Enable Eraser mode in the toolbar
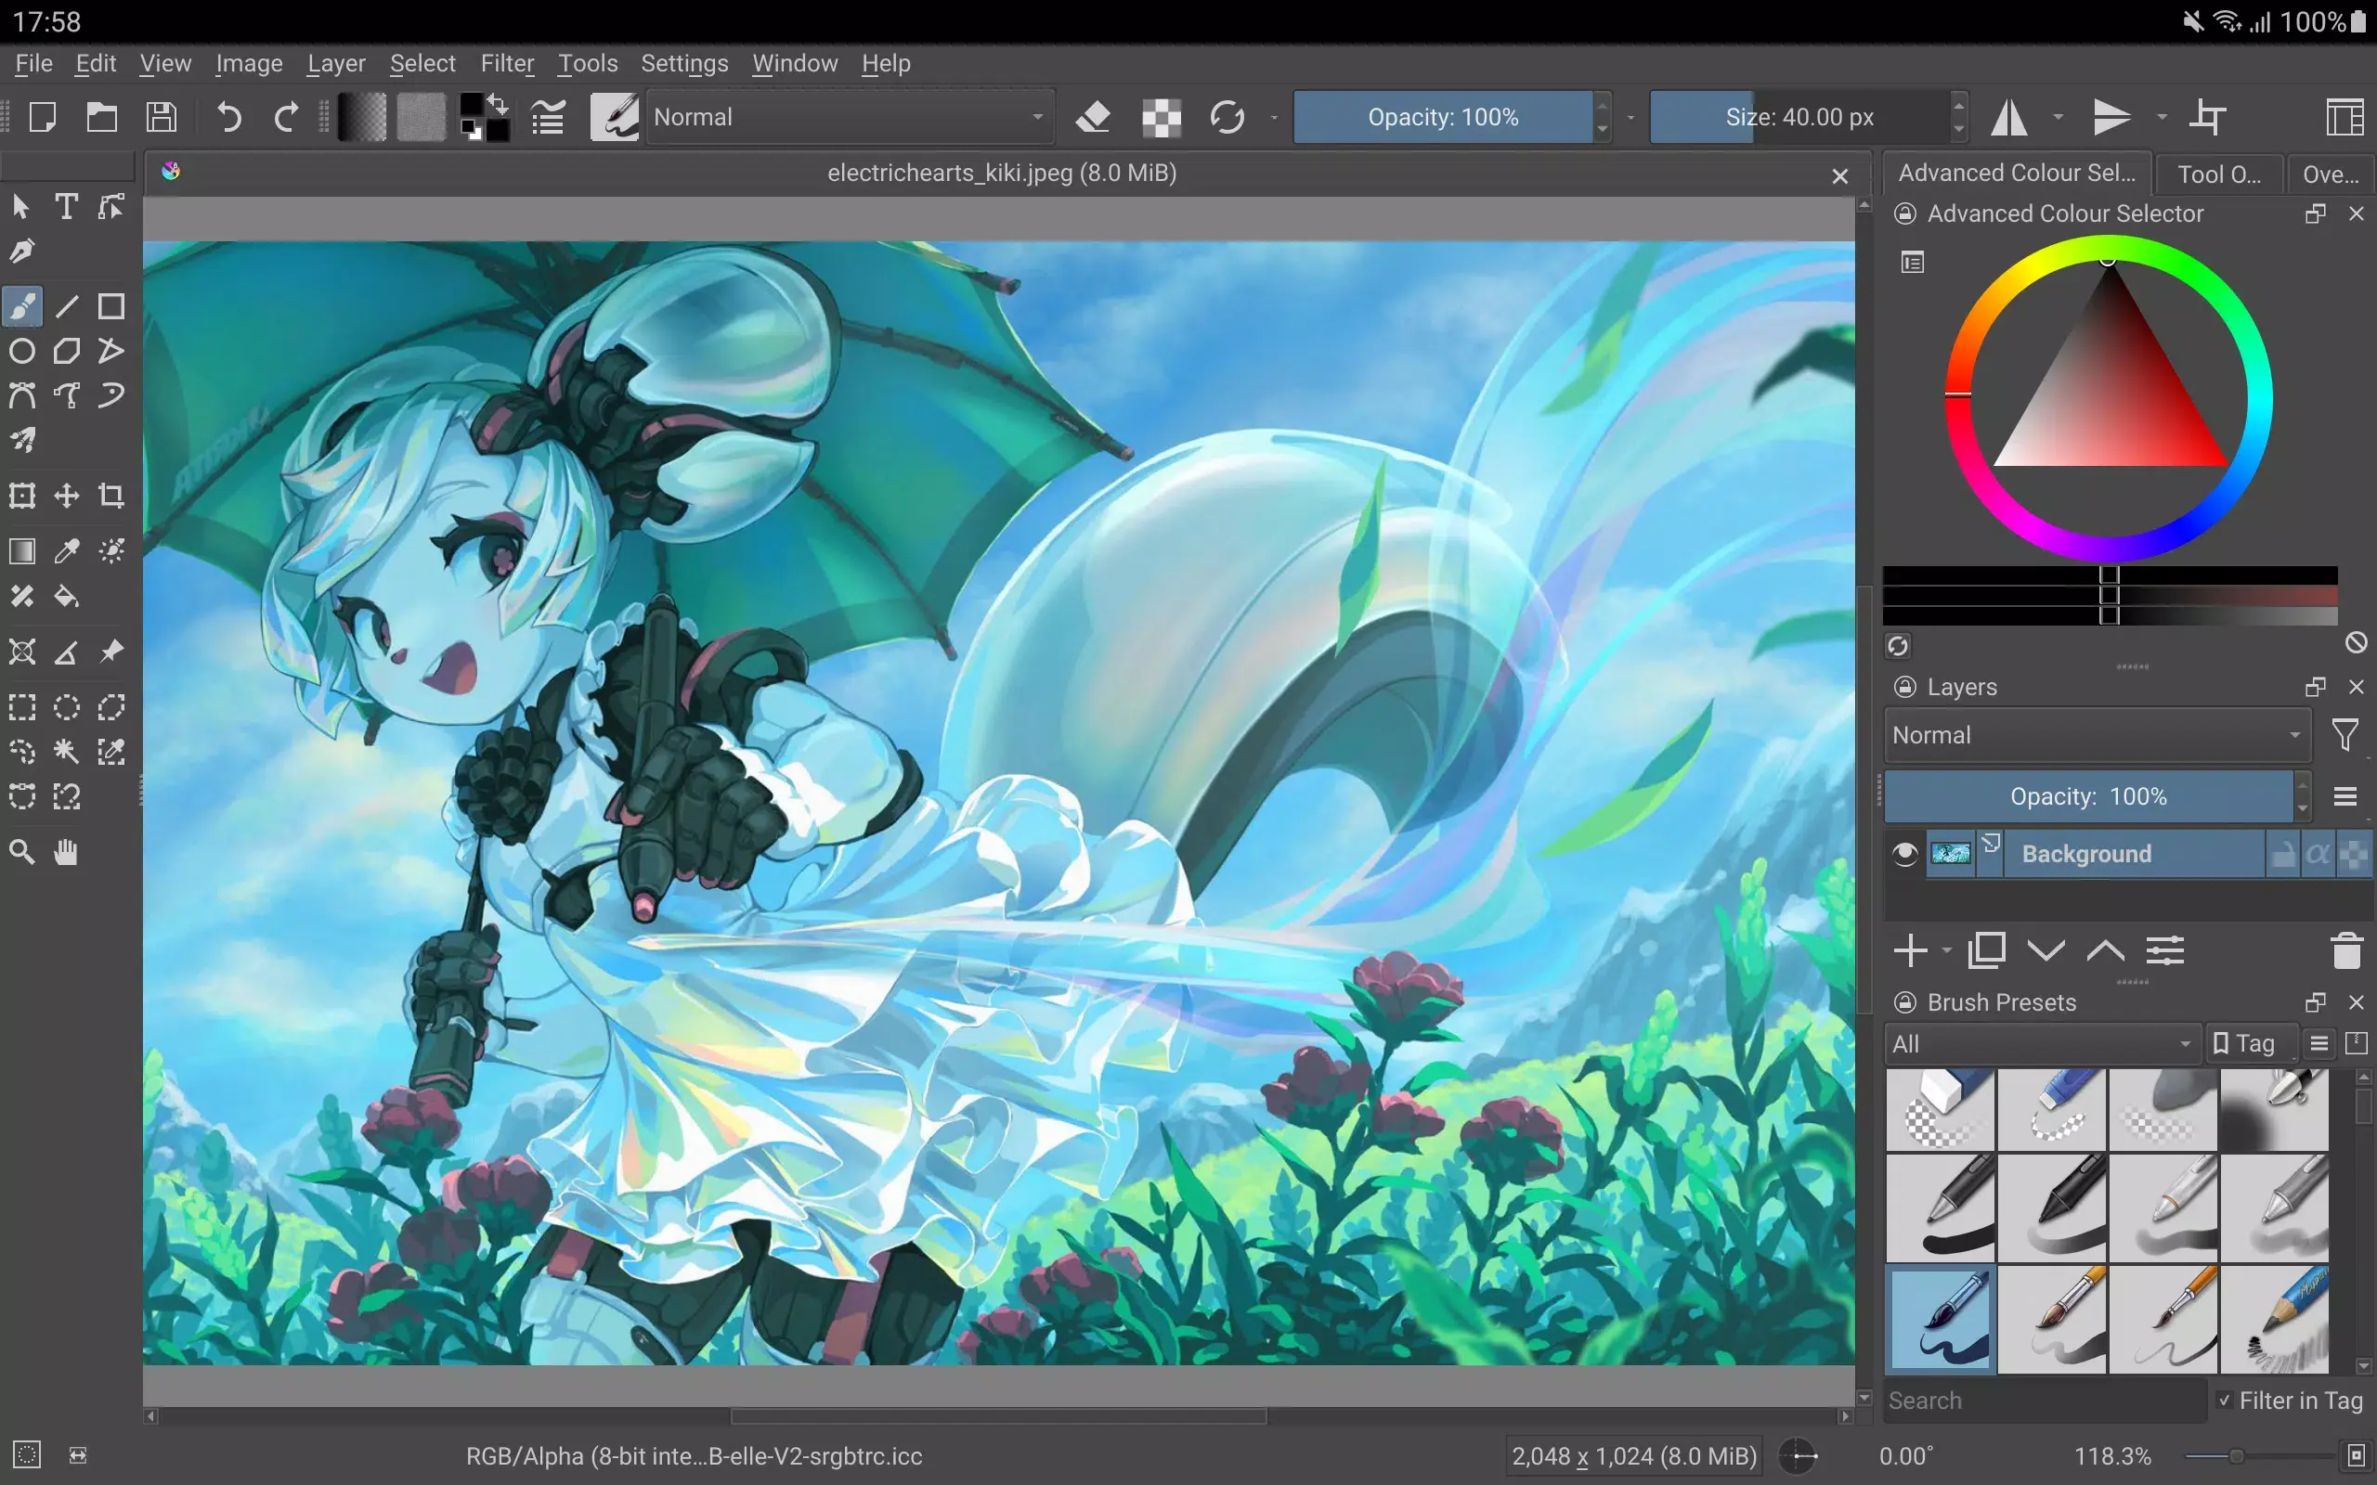The image size is (2377, 1485). pos(1093,116)
